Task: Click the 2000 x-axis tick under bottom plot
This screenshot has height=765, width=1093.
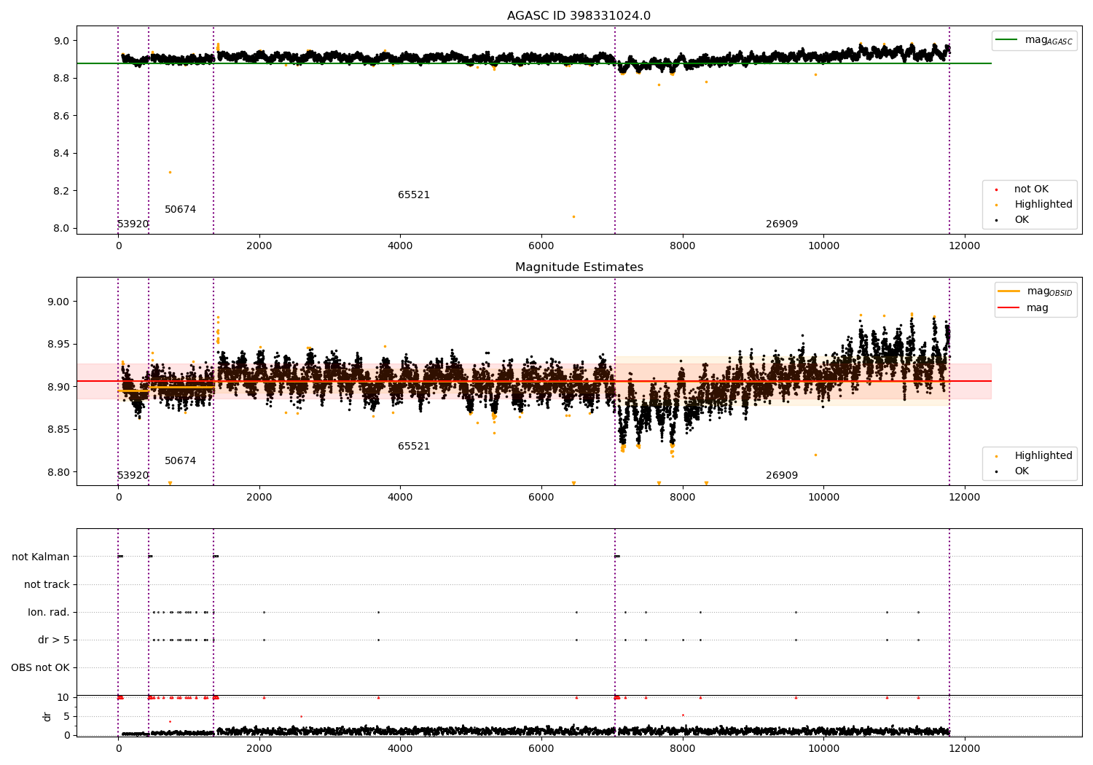Action: [259, 748]
